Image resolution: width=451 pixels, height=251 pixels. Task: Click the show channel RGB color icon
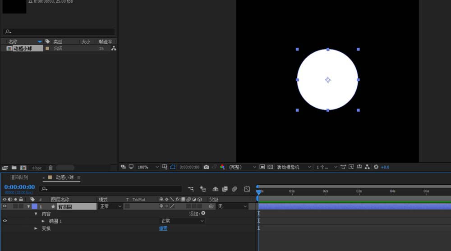[222, 167]
